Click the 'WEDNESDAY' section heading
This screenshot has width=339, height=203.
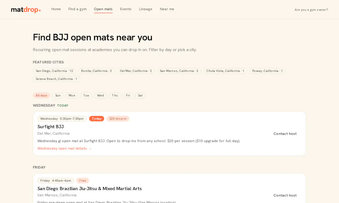(44, 106)
